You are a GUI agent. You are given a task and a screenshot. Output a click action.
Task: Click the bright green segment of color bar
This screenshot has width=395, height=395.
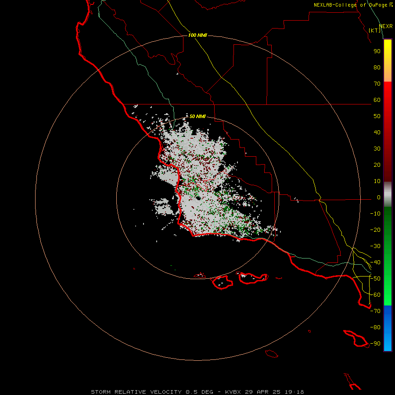click(388, 285)
